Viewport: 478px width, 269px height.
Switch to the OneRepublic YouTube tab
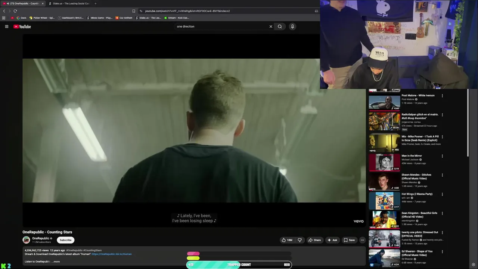[x=23, y=3]
